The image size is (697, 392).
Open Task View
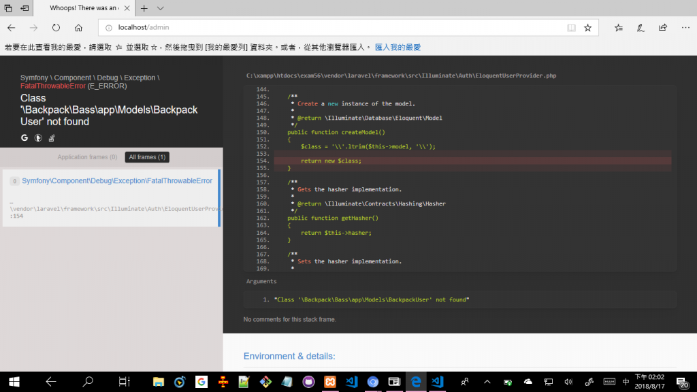(124, 382)
